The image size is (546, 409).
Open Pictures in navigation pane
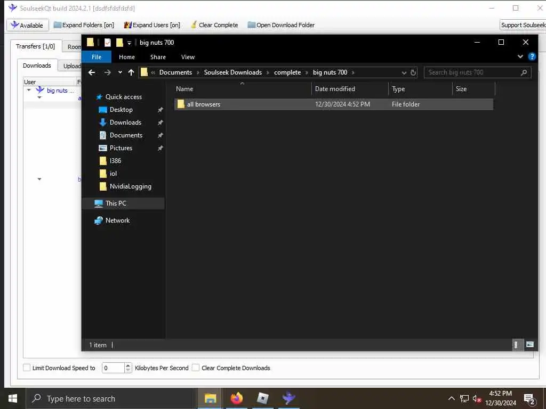(121, 148)
